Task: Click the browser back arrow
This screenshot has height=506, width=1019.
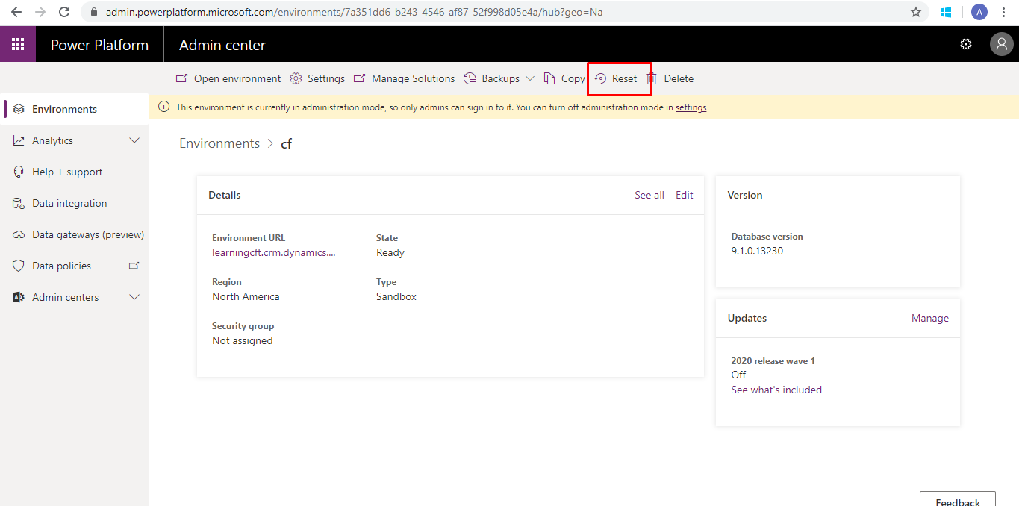Action: click(x=16, y=12)
